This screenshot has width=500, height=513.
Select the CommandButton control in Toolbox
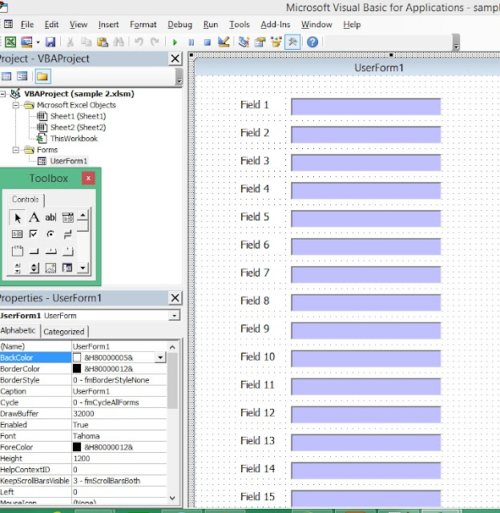click(x=34, y=251)
